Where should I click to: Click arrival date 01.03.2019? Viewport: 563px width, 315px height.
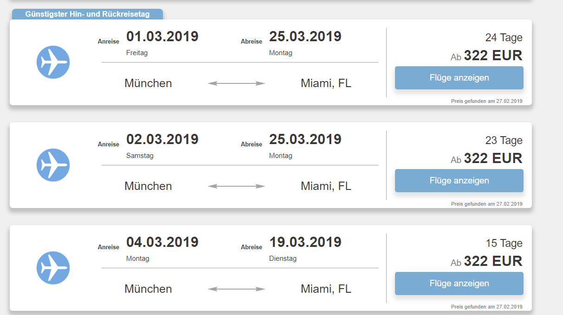(x=162, y=37)
